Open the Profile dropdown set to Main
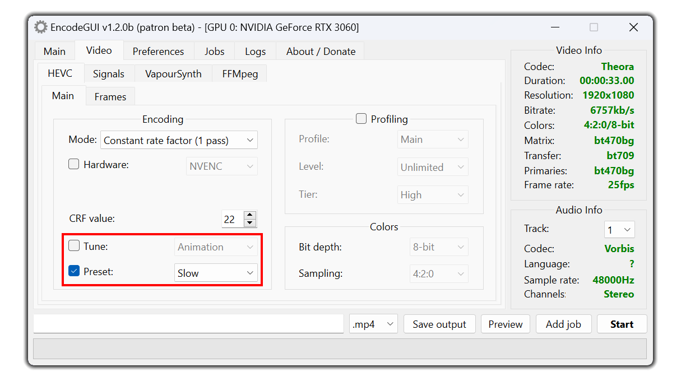Viewport: 681px width, 381px height. [x=433, y=140]
